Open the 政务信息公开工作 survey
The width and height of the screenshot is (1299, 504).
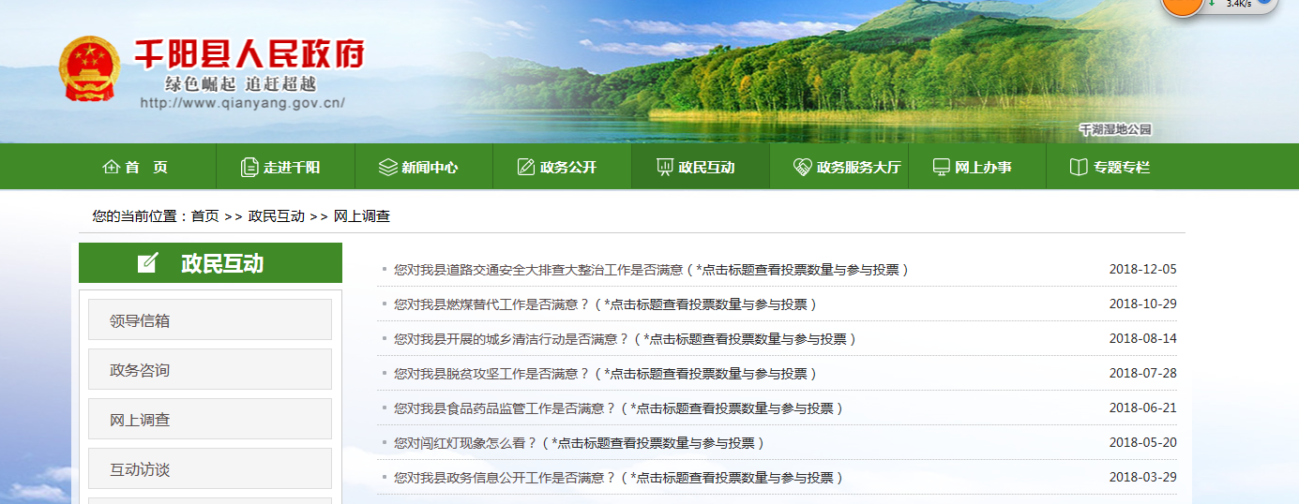point(619,478)
